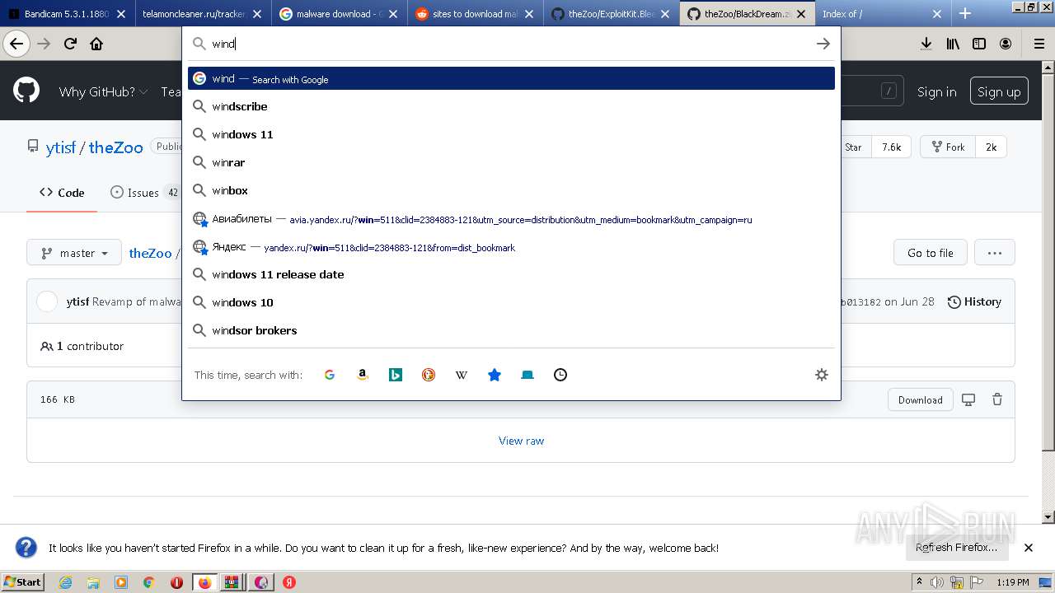Open the Downloads panel arrow icon
The width and height of the screenshot is (1055, 593).
pyautogui.click(x=926, y=44)
